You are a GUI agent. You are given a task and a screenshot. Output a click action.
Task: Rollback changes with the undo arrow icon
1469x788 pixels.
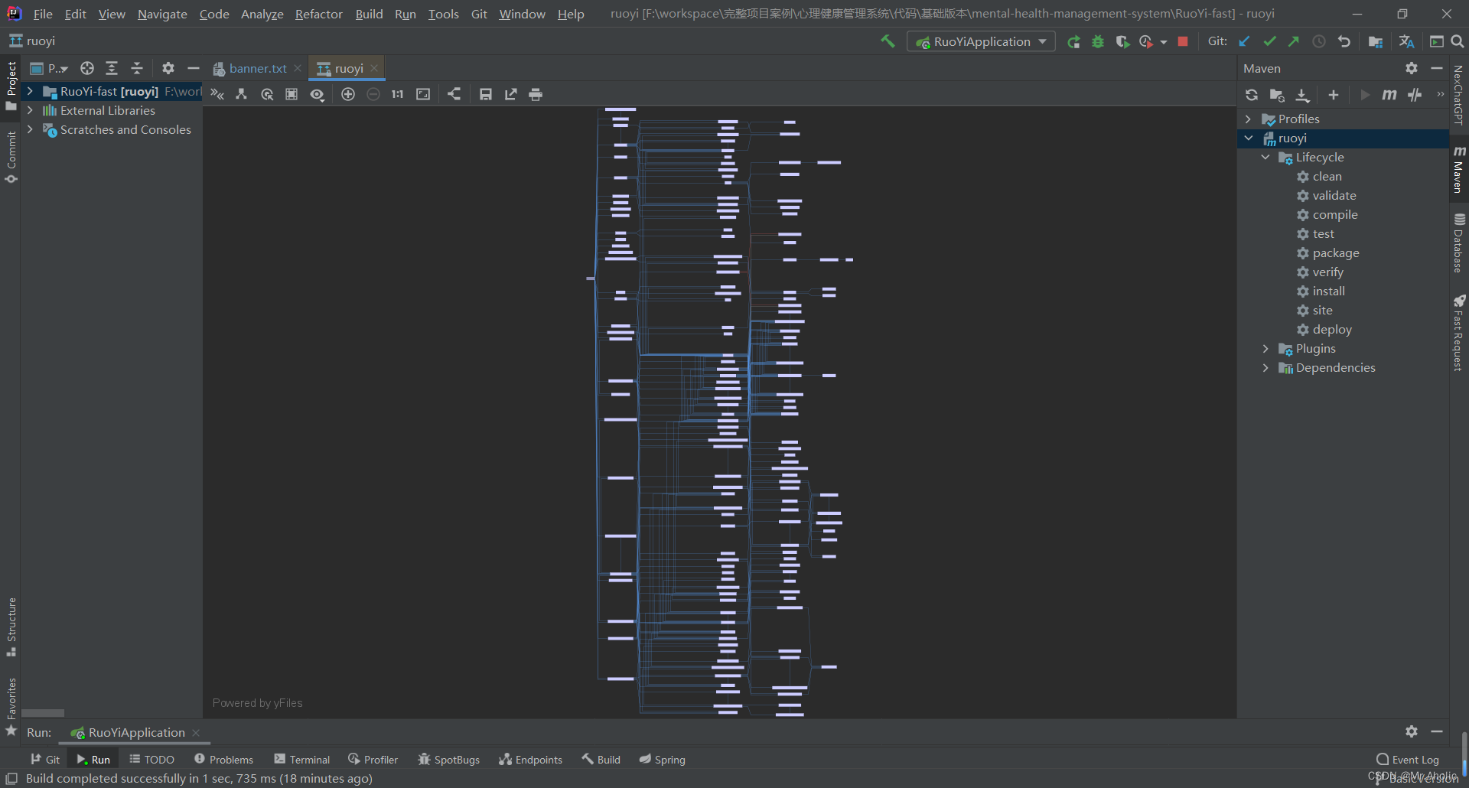(x=1344, y=42)
